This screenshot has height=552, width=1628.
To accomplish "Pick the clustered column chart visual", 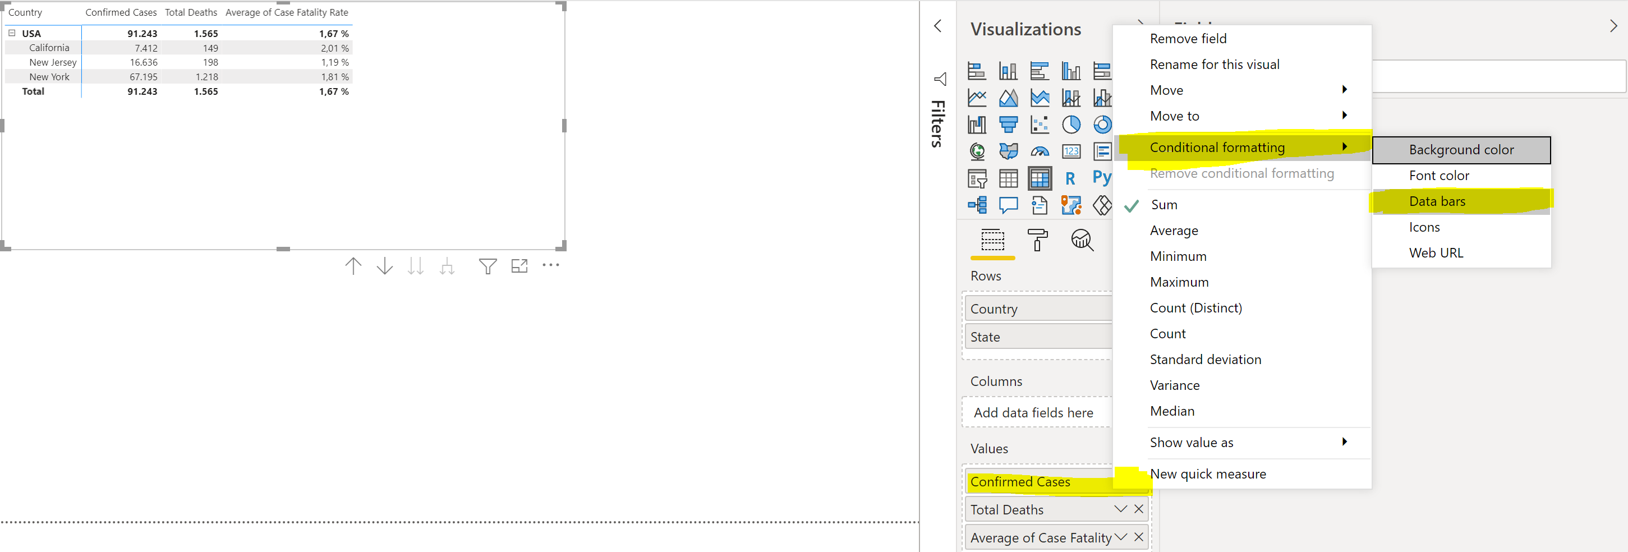I will [x=1070, y=71].
